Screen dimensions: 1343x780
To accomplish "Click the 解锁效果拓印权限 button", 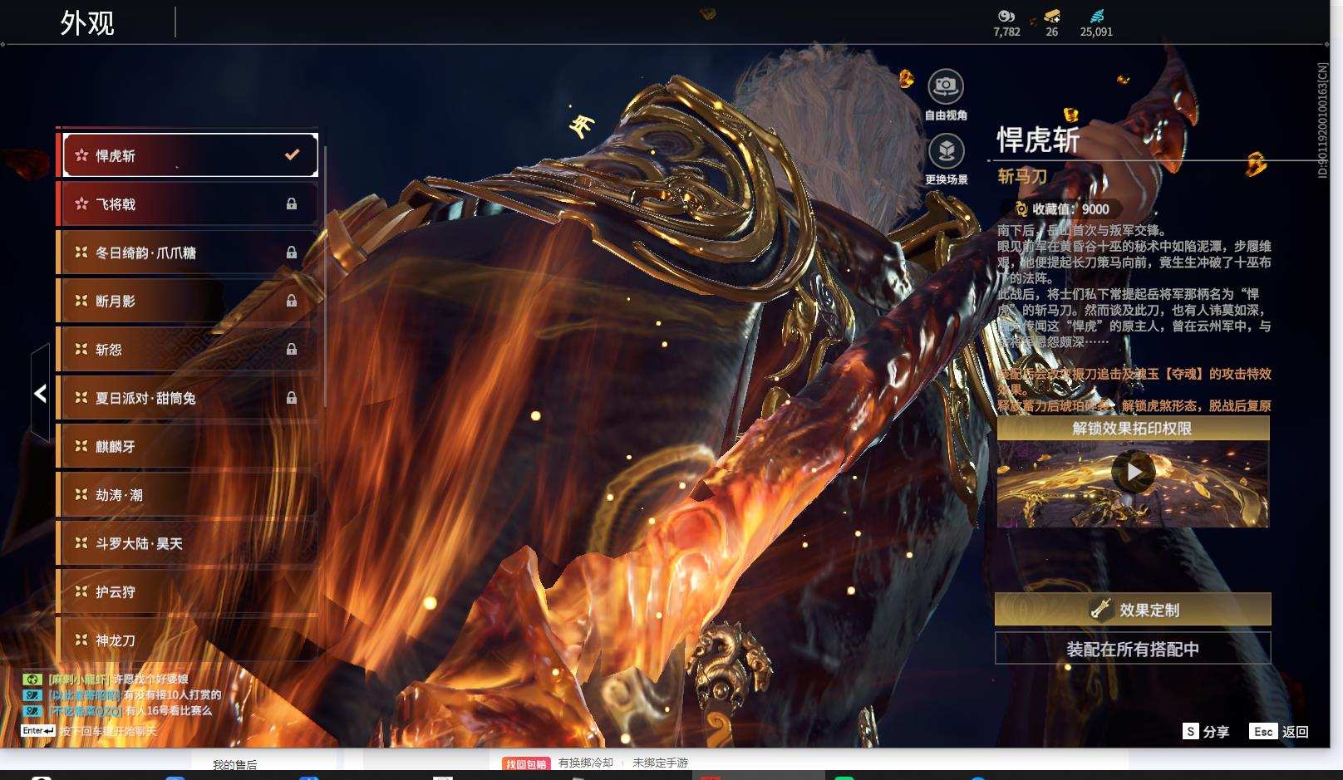I will pos(1133,429).
